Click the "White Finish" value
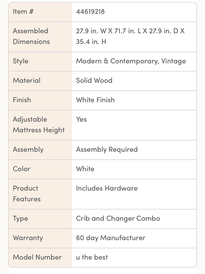This screenshot has height=274, width=205. pos(95,100)
